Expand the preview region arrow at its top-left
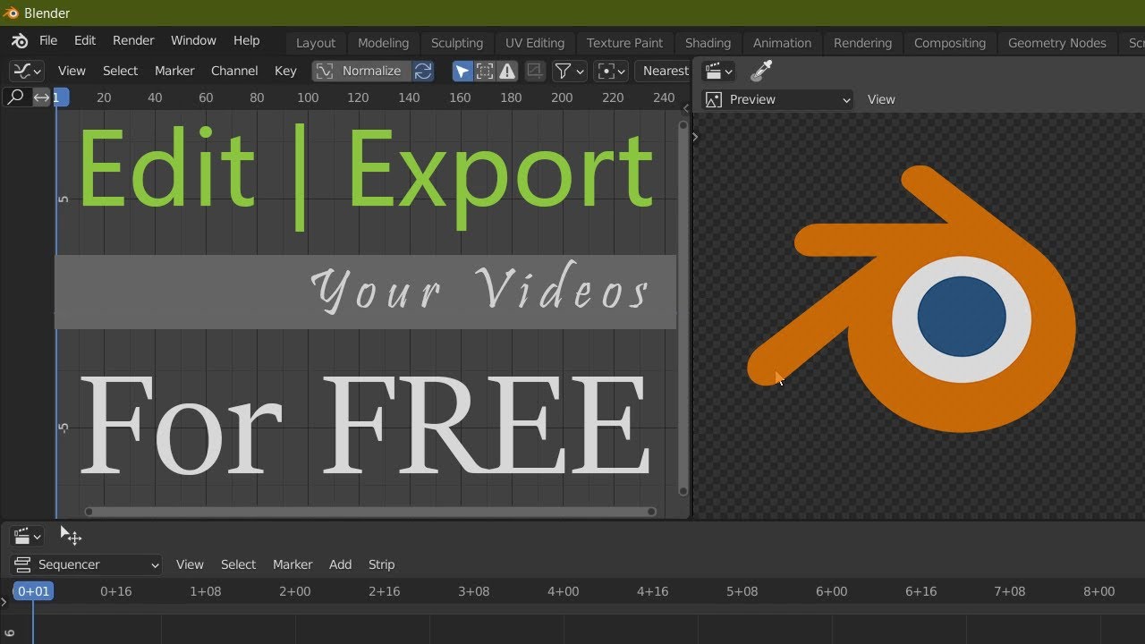The width and height of the screenshot is (1145, 644). [695, 137]
